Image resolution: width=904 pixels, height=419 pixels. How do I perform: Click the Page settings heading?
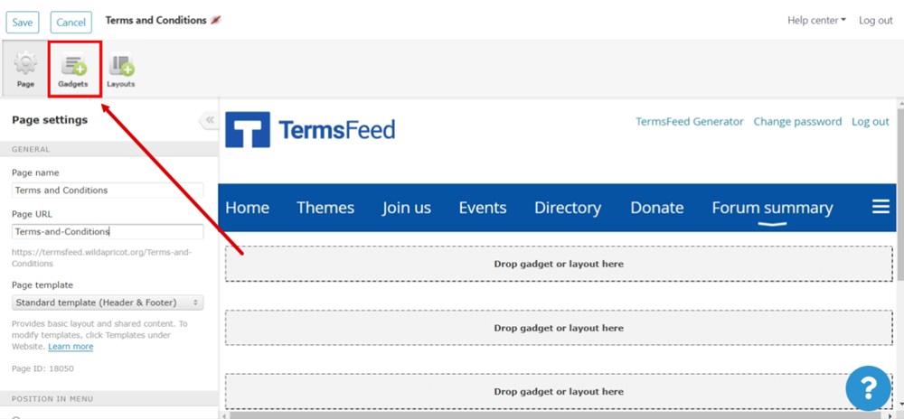(50, 120)
